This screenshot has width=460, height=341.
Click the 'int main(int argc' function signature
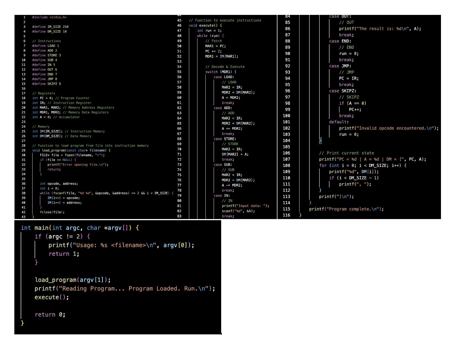tap(80, 228)
